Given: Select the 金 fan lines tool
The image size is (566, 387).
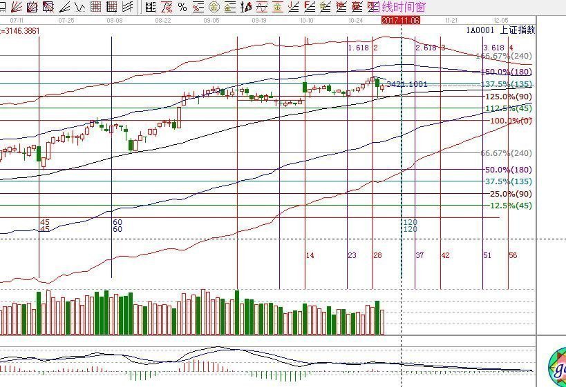Looking at the screenshot, I should [x=326, y=7].
